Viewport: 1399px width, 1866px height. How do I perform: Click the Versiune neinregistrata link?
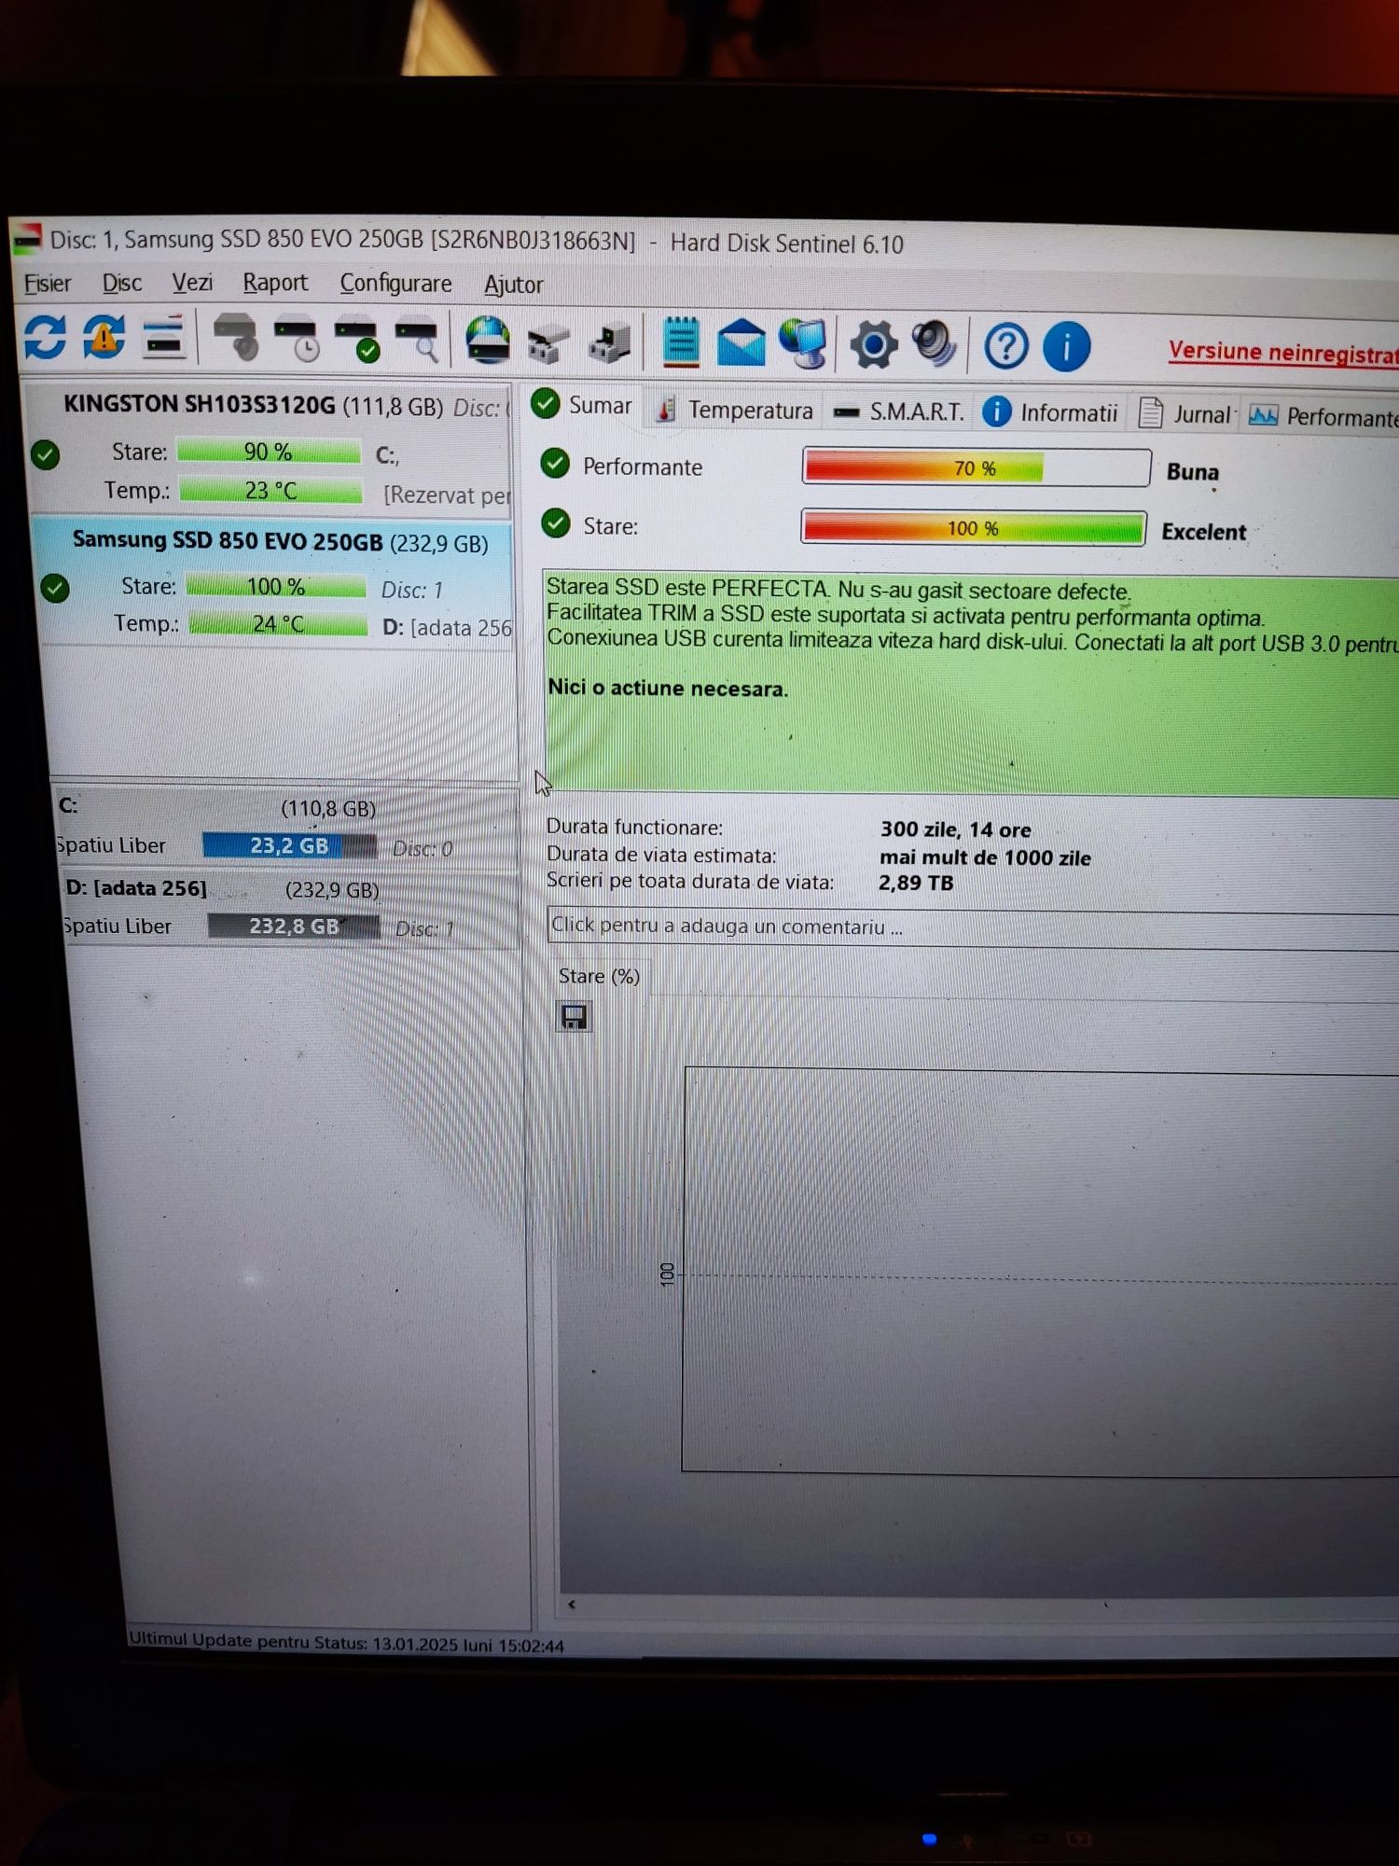1283,353
